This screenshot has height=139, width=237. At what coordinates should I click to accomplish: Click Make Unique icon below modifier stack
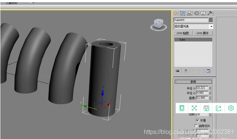tap(194, 71)
